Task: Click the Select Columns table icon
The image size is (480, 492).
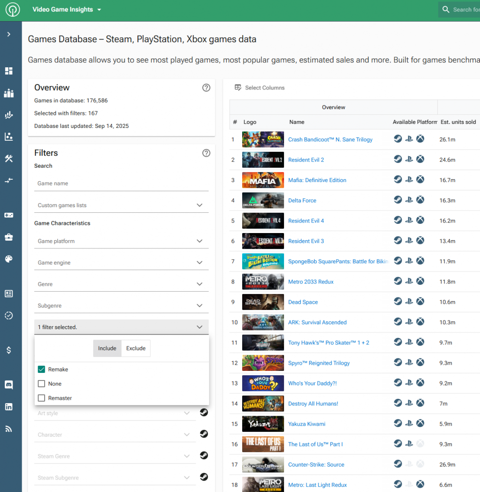Action: [238, 87]
